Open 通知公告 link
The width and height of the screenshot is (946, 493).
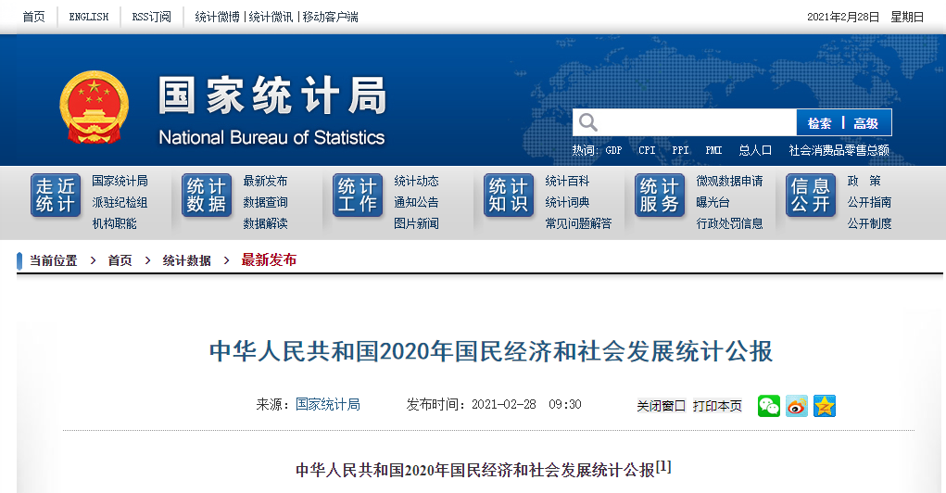(x=416, y=202)
